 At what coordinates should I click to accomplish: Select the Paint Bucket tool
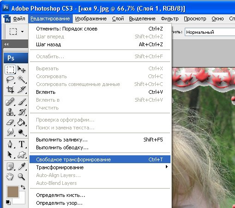click(x=22, y=122)
